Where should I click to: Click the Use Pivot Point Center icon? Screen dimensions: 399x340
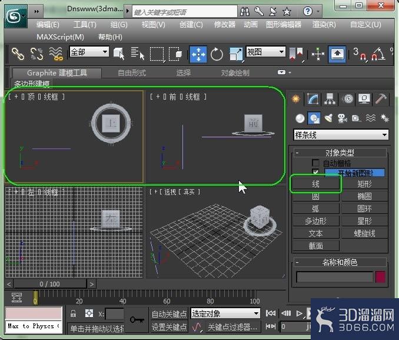click(x=295, y=54)
